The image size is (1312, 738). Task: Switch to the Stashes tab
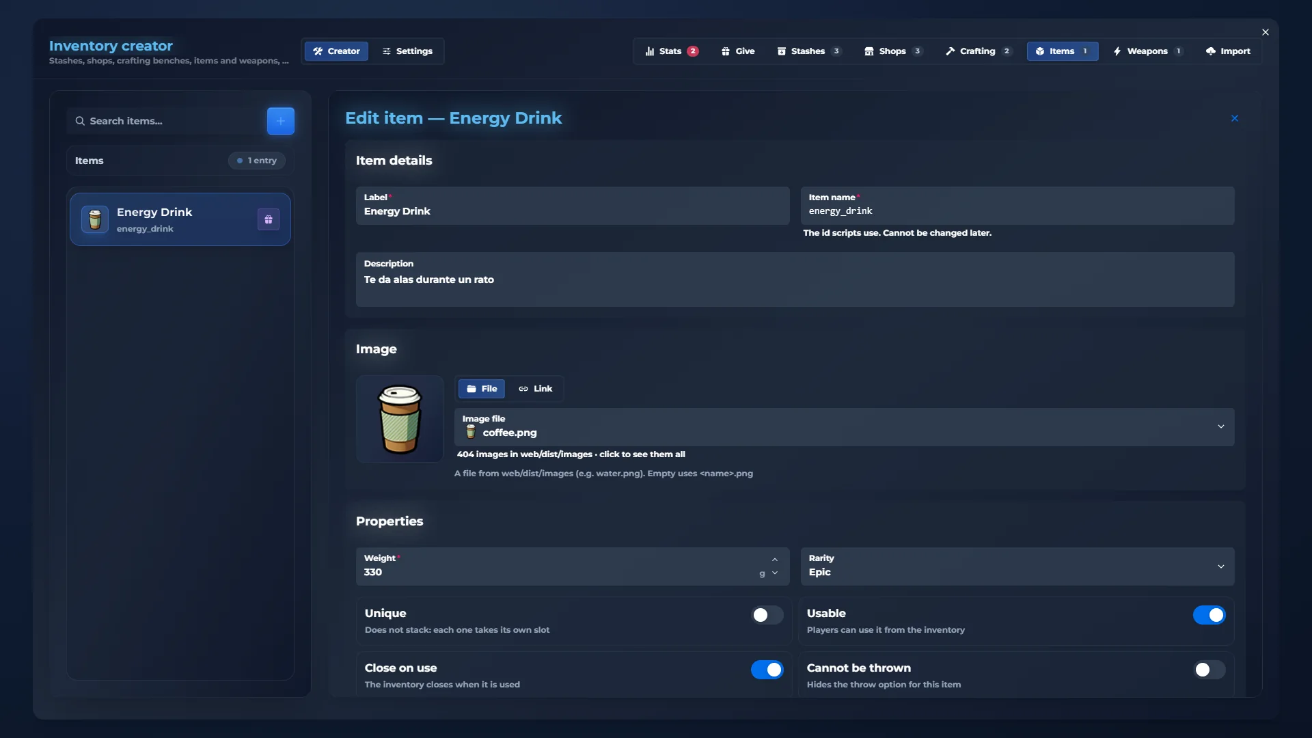tap(809, 51)
